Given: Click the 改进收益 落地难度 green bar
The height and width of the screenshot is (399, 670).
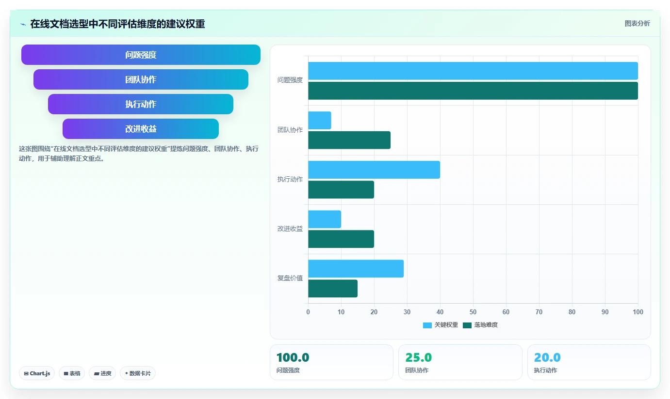Looking at the screenshot, I should 341,239.
